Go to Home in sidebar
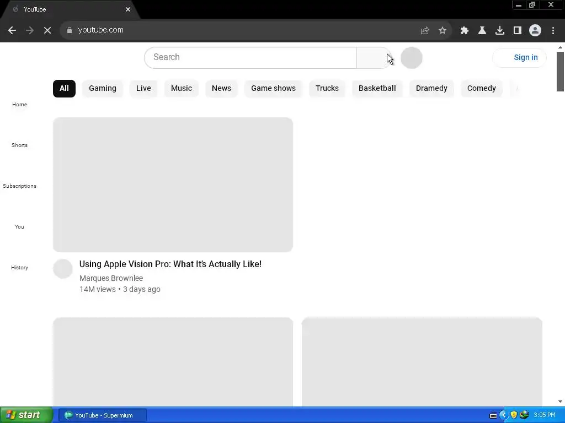Image resolution: width=565 pixels, height=423 pixels. tap(19, 104)
